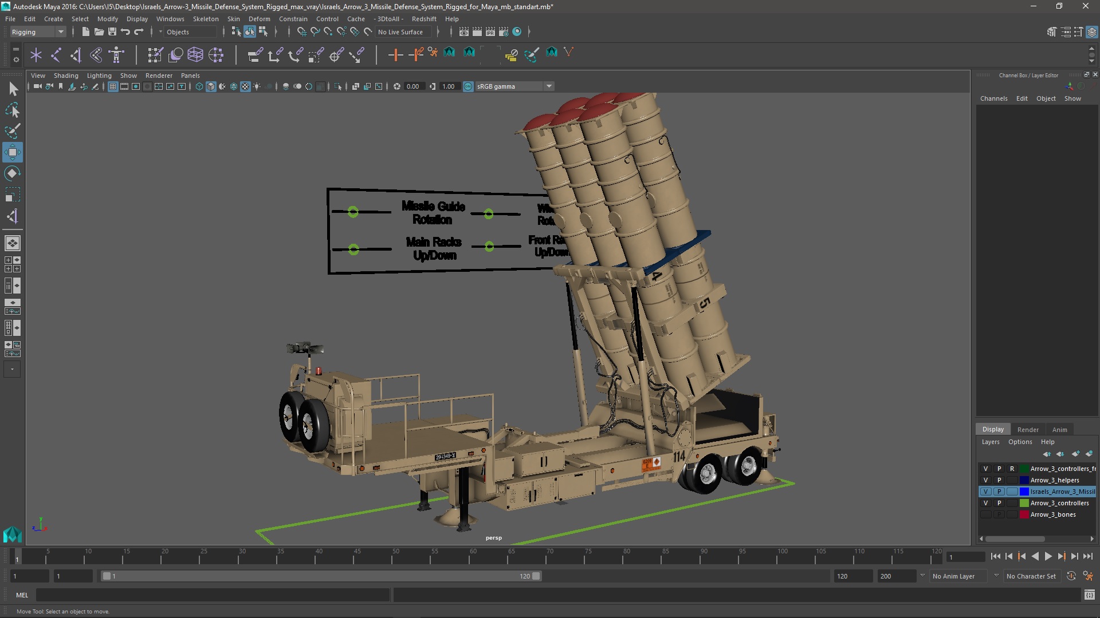Click the Open Scene folder icon
Screen dimensions: 1100x618
point(99,32)
